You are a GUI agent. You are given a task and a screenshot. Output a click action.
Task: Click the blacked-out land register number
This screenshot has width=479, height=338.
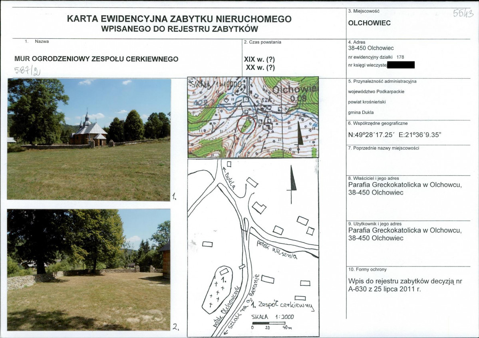(401, 65)
